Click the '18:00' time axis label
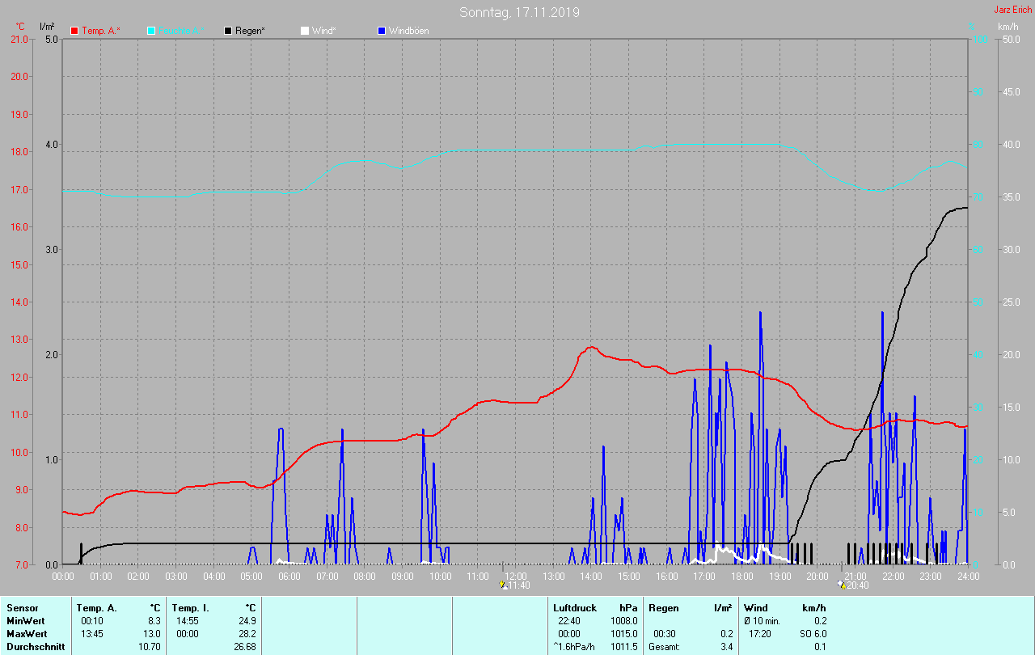Image resolution: width=1035 pixels, height=655 pixels. pos(742,576)
